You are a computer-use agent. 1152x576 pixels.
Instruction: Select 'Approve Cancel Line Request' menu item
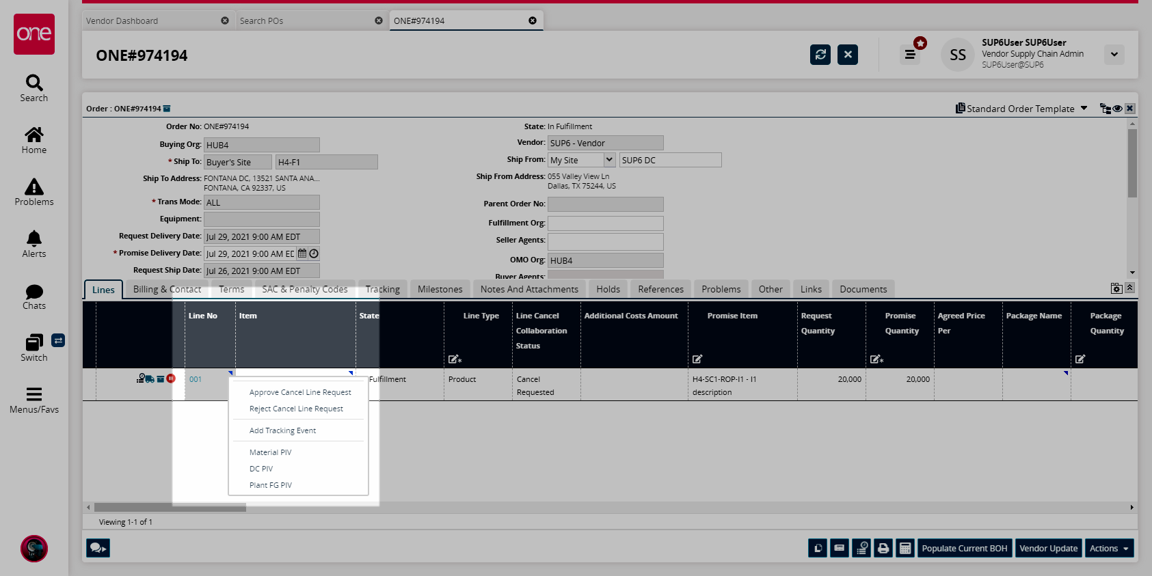tap(300, 392)
